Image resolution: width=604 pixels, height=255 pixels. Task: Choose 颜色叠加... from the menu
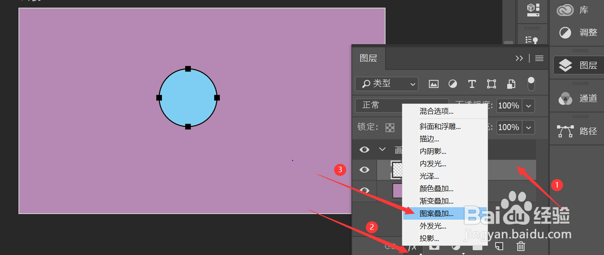tap(437, 189)
